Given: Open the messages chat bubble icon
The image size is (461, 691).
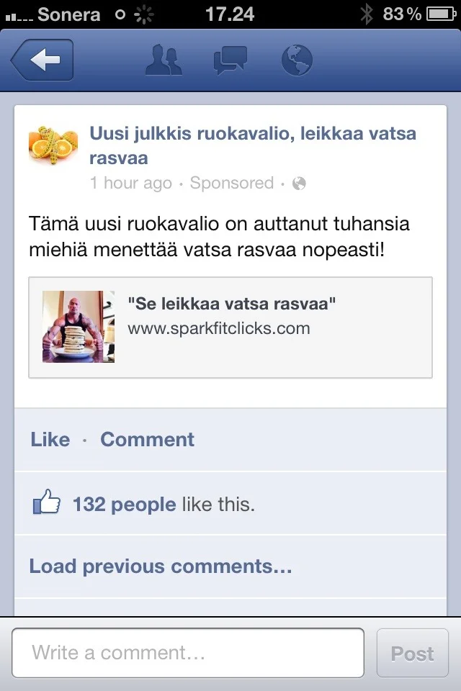Looking at the screenshot, I should (x=230, y=60).
